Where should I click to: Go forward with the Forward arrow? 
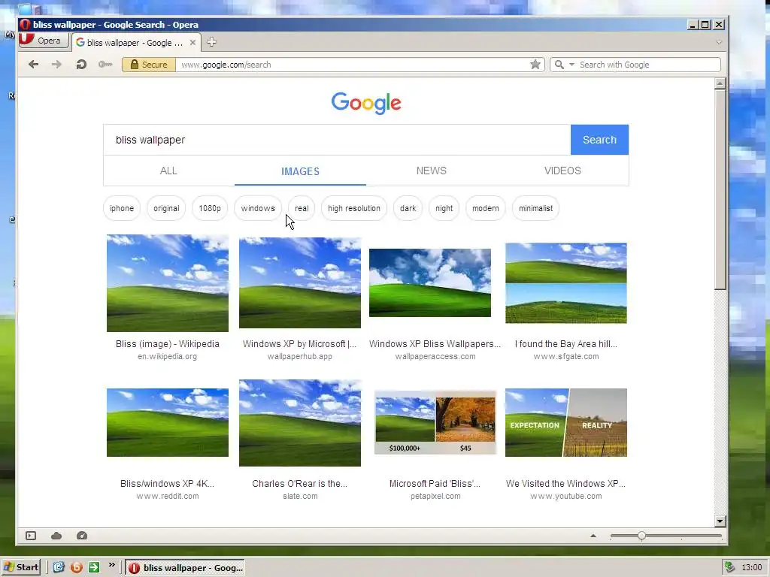click(x=56, y=65)
